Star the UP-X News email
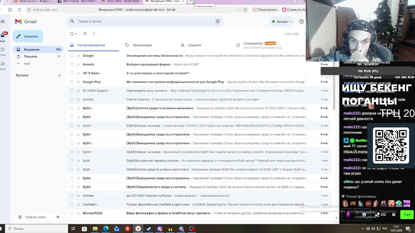The height and width of the screenshot is (233, 415). pos(78,73)
